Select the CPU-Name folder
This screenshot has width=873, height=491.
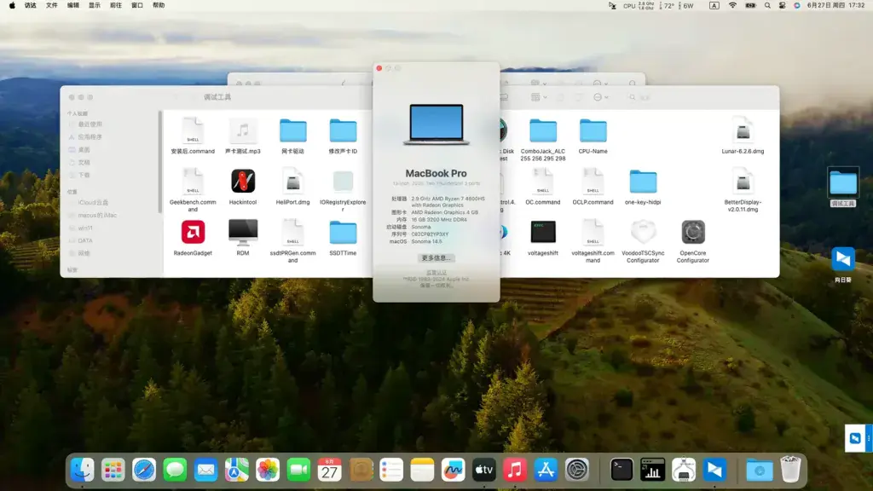593,130
